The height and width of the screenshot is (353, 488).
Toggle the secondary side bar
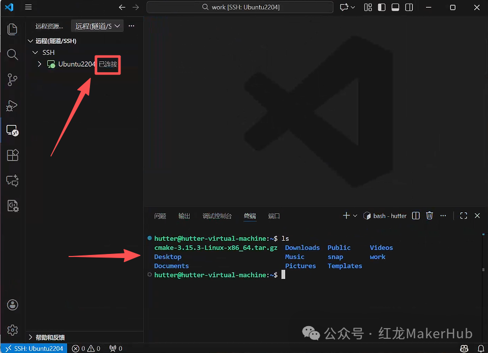point(409,7)
